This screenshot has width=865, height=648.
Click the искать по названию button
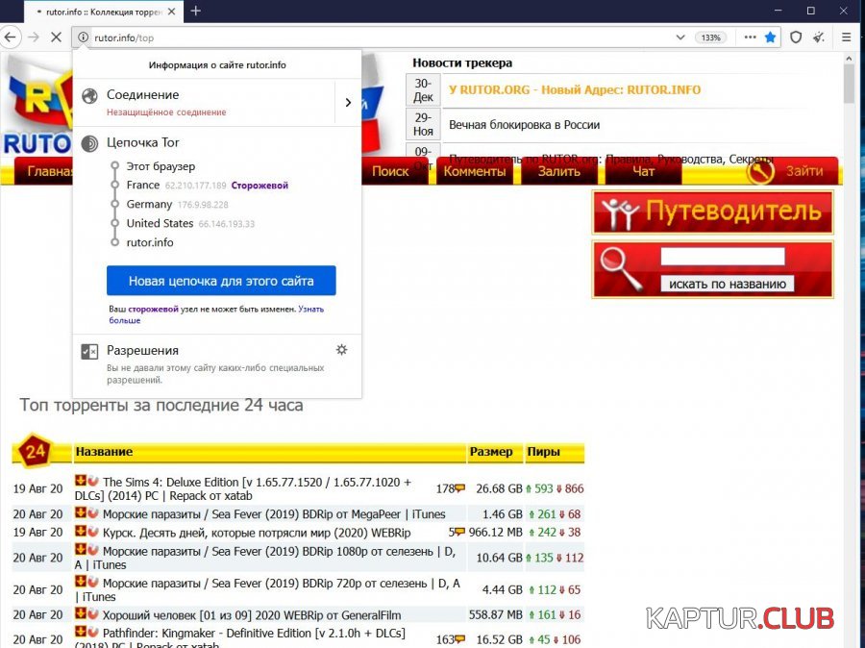coord(728,284)
